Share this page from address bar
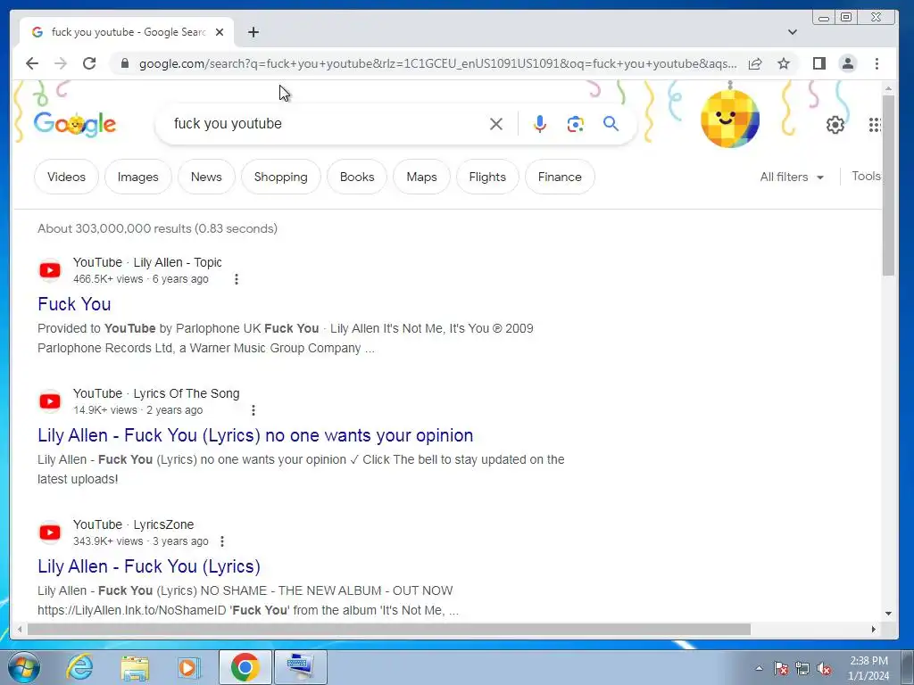 (x=755, y=63)
